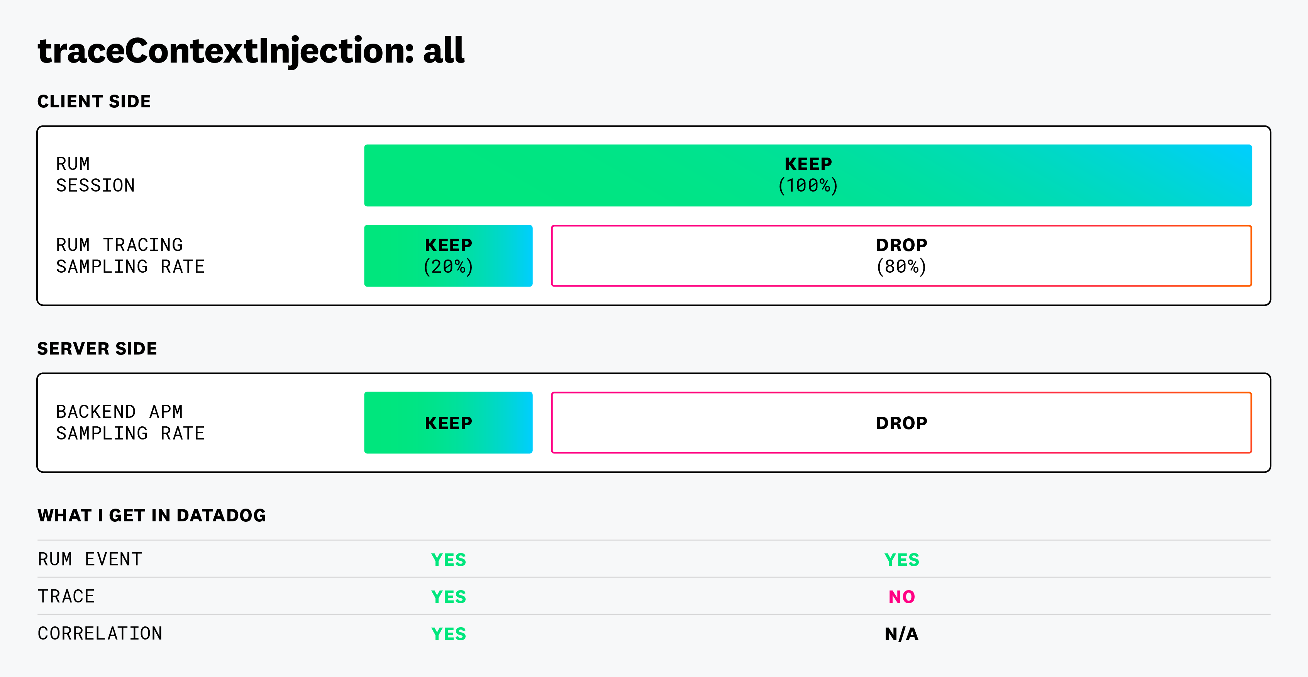The image size is (1308, 677).
Task: Click the RUM TRACING SAMPLING RATE label
Action: click(130, 255)
